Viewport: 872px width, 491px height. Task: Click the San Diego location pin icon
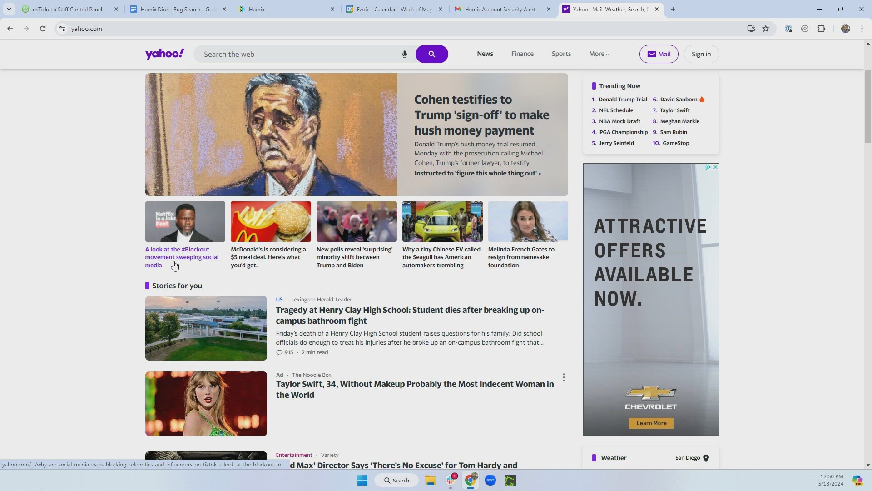[x=706, y=458]
